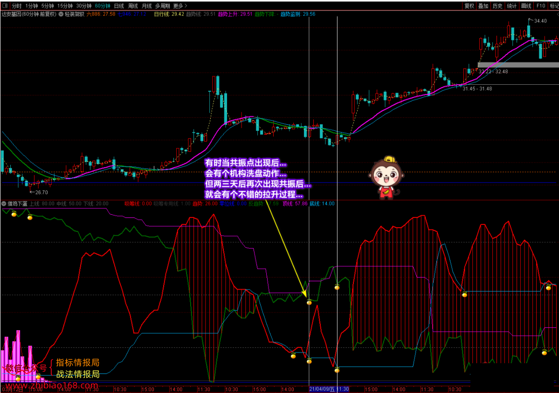
Task: Click the 日行线: 29.42 value
Action: click(169, 14)
